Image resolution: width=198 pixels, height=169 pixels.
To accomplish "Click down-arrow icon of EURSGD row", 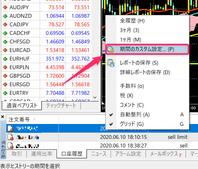I will 5,84.
